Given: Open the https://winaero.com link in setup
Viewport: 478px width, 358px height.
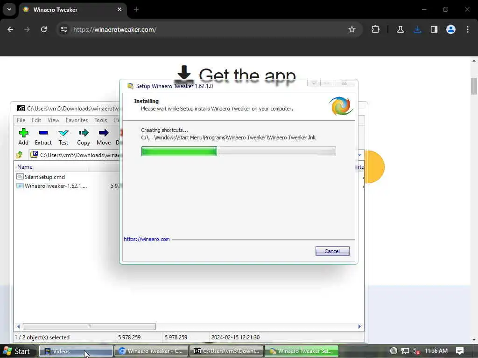Looking at the screenshot, I should click(x=147, y=239).
